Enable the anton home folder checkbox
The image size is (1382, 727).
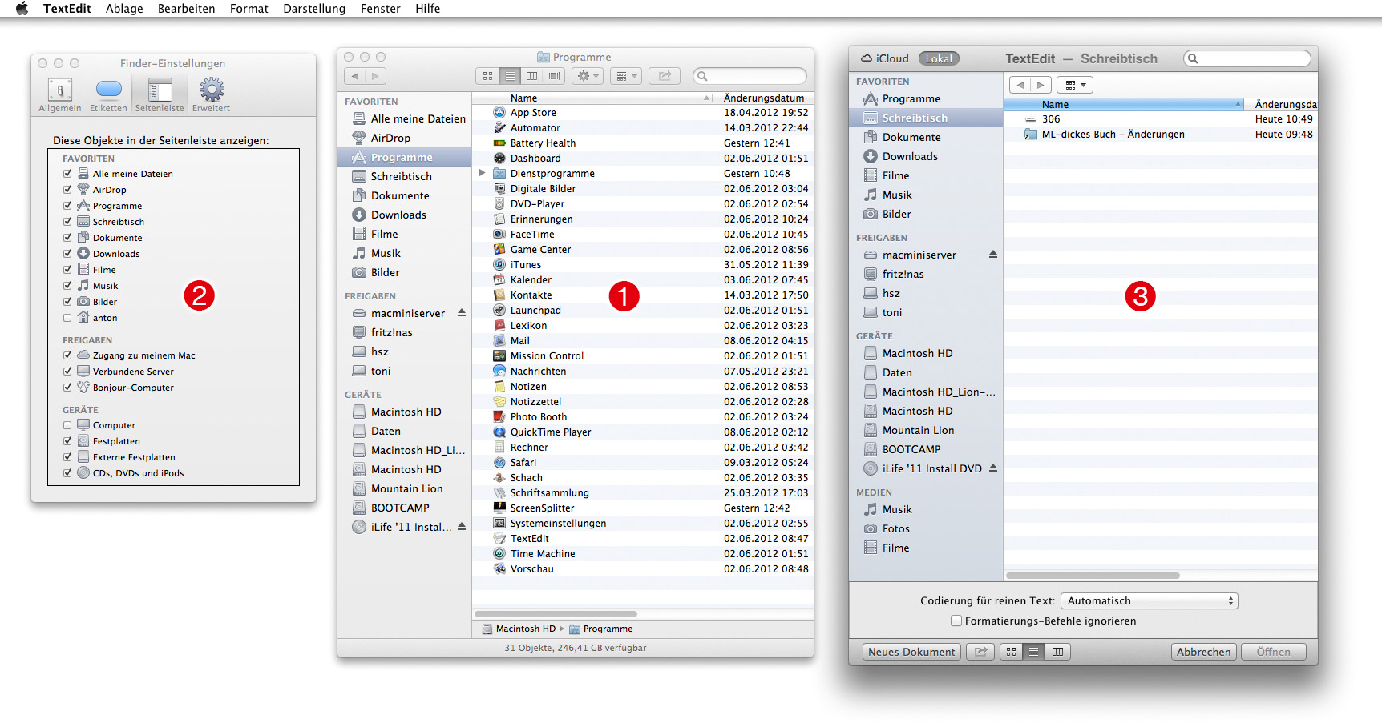pyautogui.click(x=67, y=318)
